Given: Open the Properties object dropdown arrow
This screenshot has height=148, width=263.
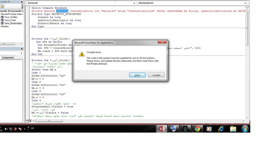Looking at the screenshot, I should [22, 53].
